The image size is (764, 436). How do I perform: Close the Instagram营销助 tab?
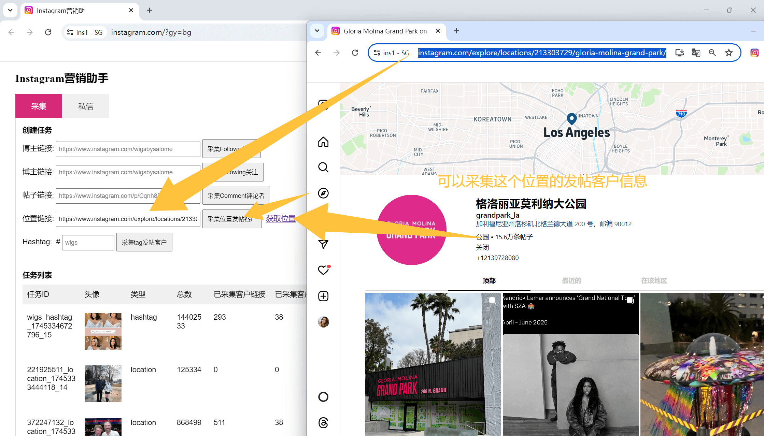(x=131, y=11)
